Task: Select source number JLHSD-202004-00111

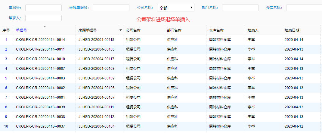Action: [97, 107]
